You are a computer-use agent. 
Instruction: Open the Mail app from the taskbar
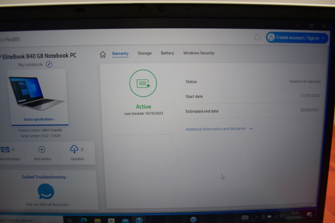[x=125, y=220]
